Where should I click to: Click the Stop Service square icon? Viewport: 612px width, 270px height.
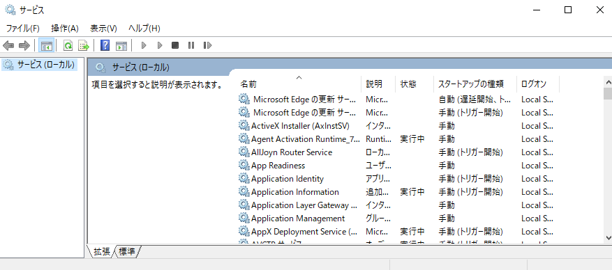point(175,45)
